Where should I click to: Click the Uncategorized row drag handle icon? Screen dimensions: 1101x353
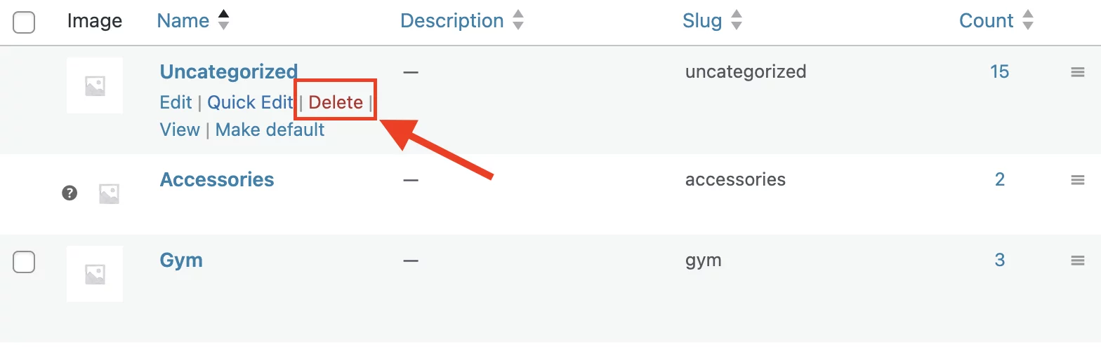pos(1078,72)
